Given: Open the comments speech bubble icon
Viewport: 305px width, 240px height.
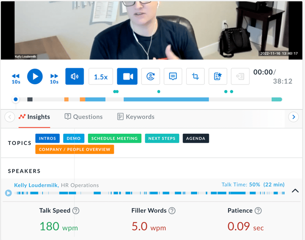Looking at the screenshot, I should pos(173,77).
